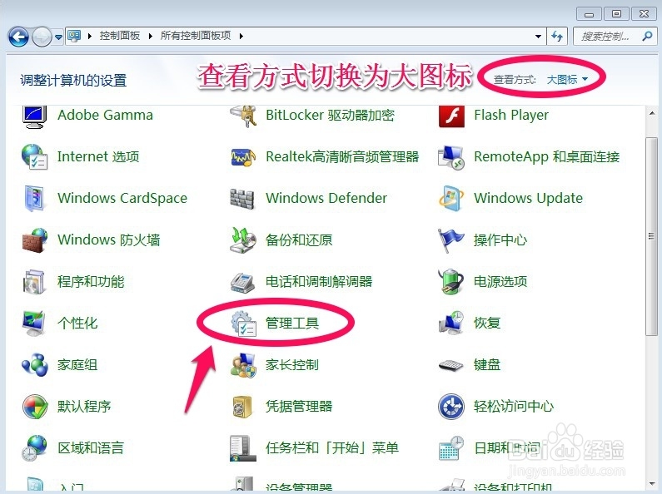Open the Windows CardSpace icon
This screenshot has height=494, width=662.
click(x=35, y=198)
